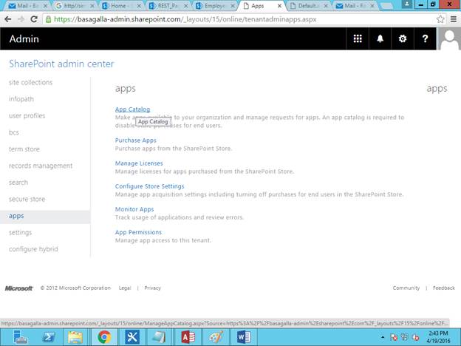The image size is (461, 346).
Task: Open a new browser tab
Action: click(386, 6)
